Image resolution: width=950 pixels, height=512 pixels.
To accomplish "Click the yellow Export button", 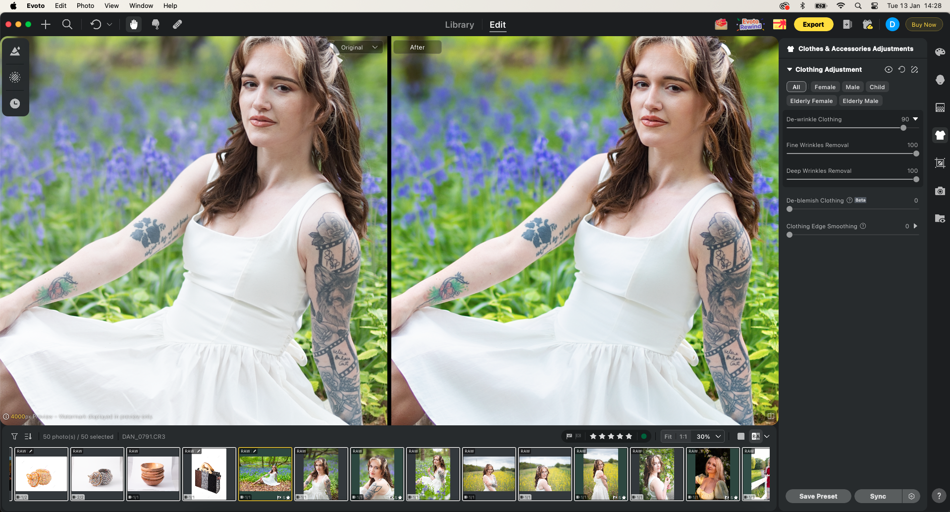I will (813, 24).
